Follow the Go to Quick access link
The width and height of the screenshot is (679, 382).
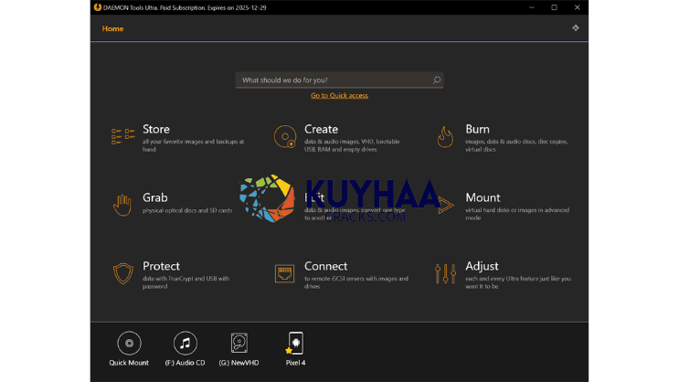click(x=340, y=95)
